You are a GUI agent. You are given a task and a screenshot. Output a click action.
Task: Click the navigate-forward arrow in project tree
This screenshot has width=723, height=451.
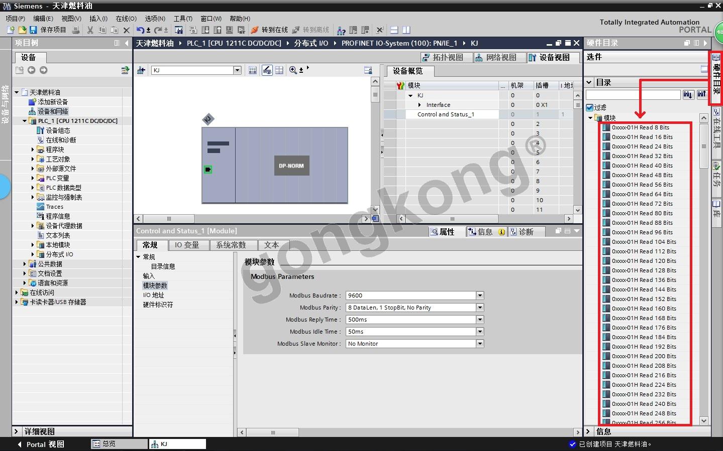43,70
